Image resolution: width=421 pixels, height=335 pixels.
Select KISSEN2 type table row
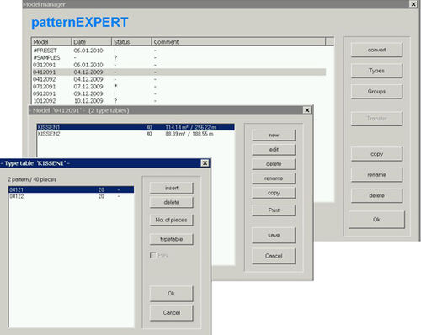click(136, 134)
